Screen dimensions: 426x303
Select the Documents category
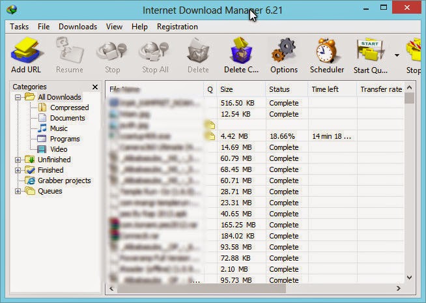[68, 118]
